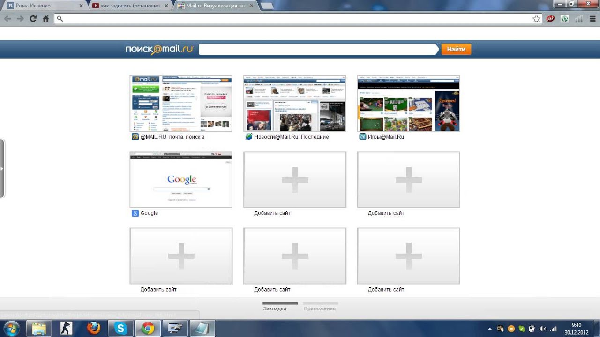Click the favicon beside @MAIL.RU: почта
600x337 pixels.
tap(135, 137)
